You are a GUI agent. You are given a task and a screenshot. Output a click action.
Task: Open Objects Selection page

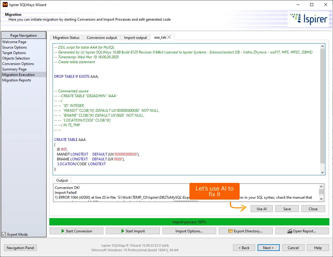click(16, 58)
